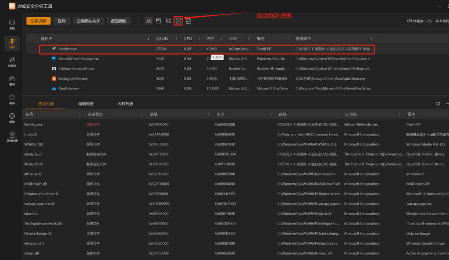
Task: Click the 映像路径 column header
Action: point(303,39)
